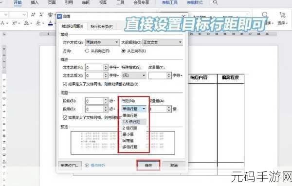Click the 取消 button

174,165
